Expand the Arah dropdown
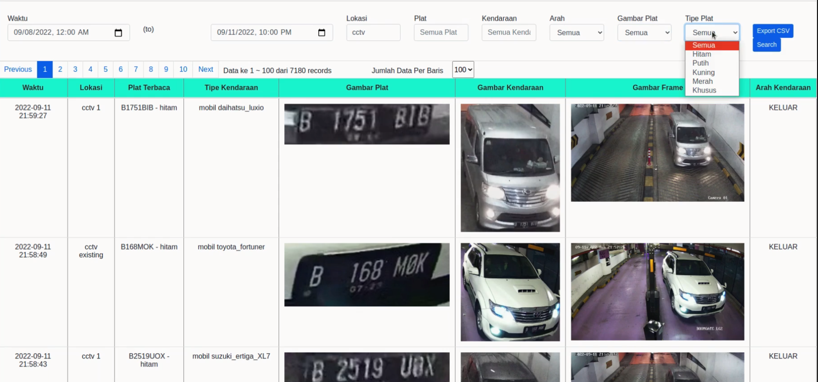Viewport: 818px width, 382px height. (x=576, y=33)
